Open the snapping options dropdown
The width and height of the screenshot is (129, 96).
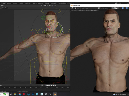[x=55, y=6]
